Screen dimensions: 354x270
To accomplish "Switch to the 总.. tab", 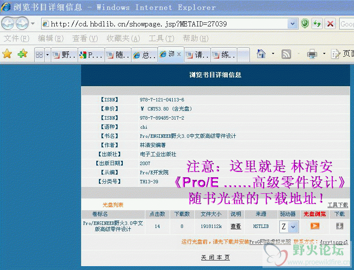I will click(x=144, y=55).
